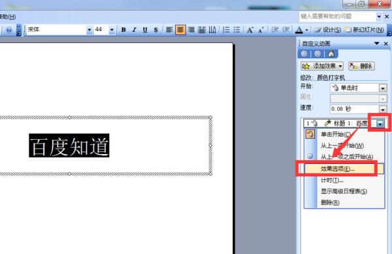The image size is (392, 254).
Task: Toggle italic formatting
Action: pyautogui.click(x=134, y=30)
